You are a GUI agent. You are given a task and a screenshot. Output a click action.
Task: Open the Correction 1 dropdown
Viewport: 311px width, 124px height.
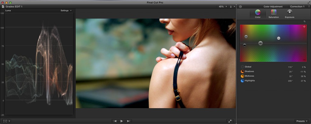(298, 6)
